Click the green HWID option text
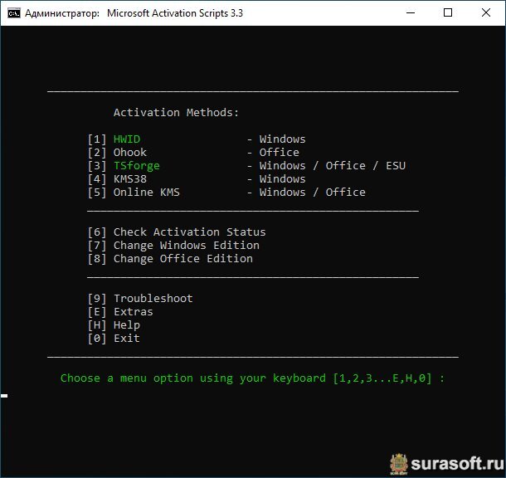The width and height of the screenshot is (506, 478). tap(127, 139)
